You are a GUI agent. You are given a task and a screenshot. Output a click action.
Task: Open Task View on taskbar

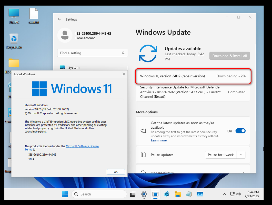(x=133, y=194)
